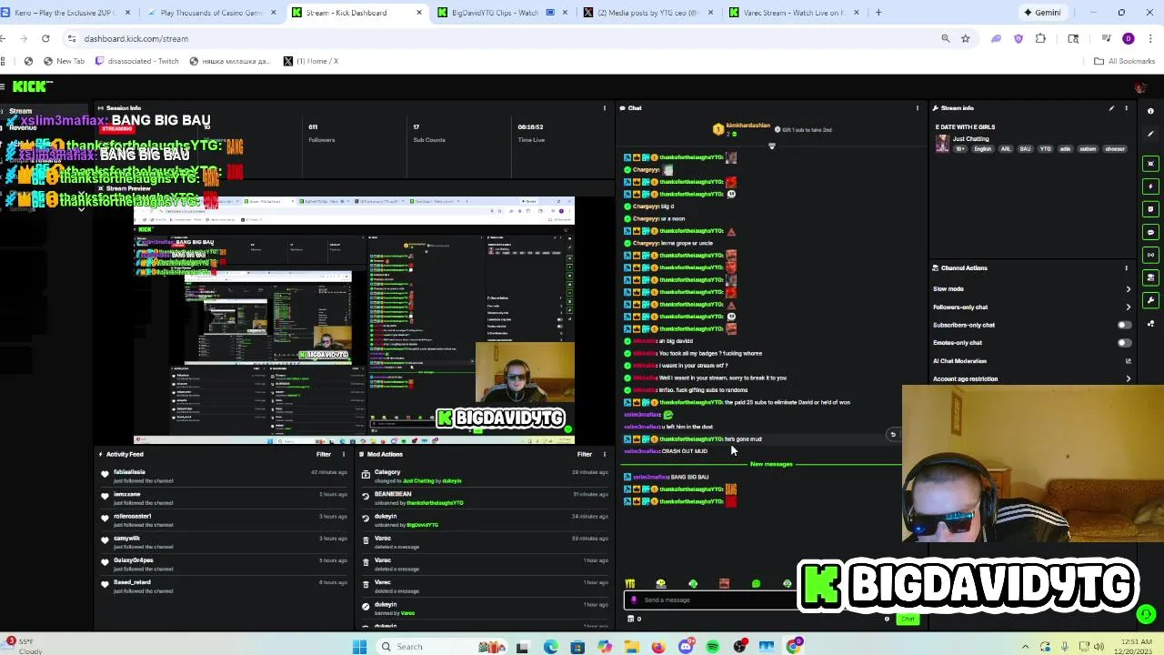Toggle the stream preview panel sidebar icon
Image resolution: width=1164 pixels, height=655 pixels.
pyautogui.click(x=1150, y=164)
